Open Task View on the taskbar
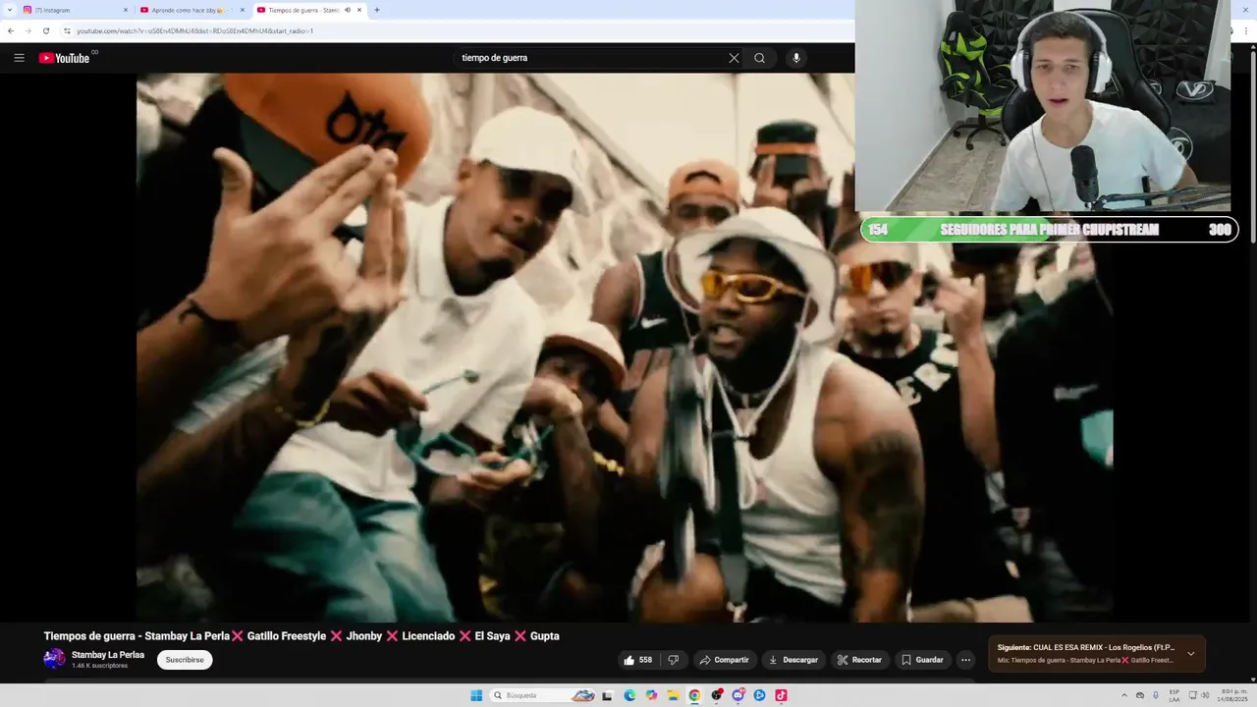The width and height of the screenshot is (1257, 707). click(x=607, y=695)
